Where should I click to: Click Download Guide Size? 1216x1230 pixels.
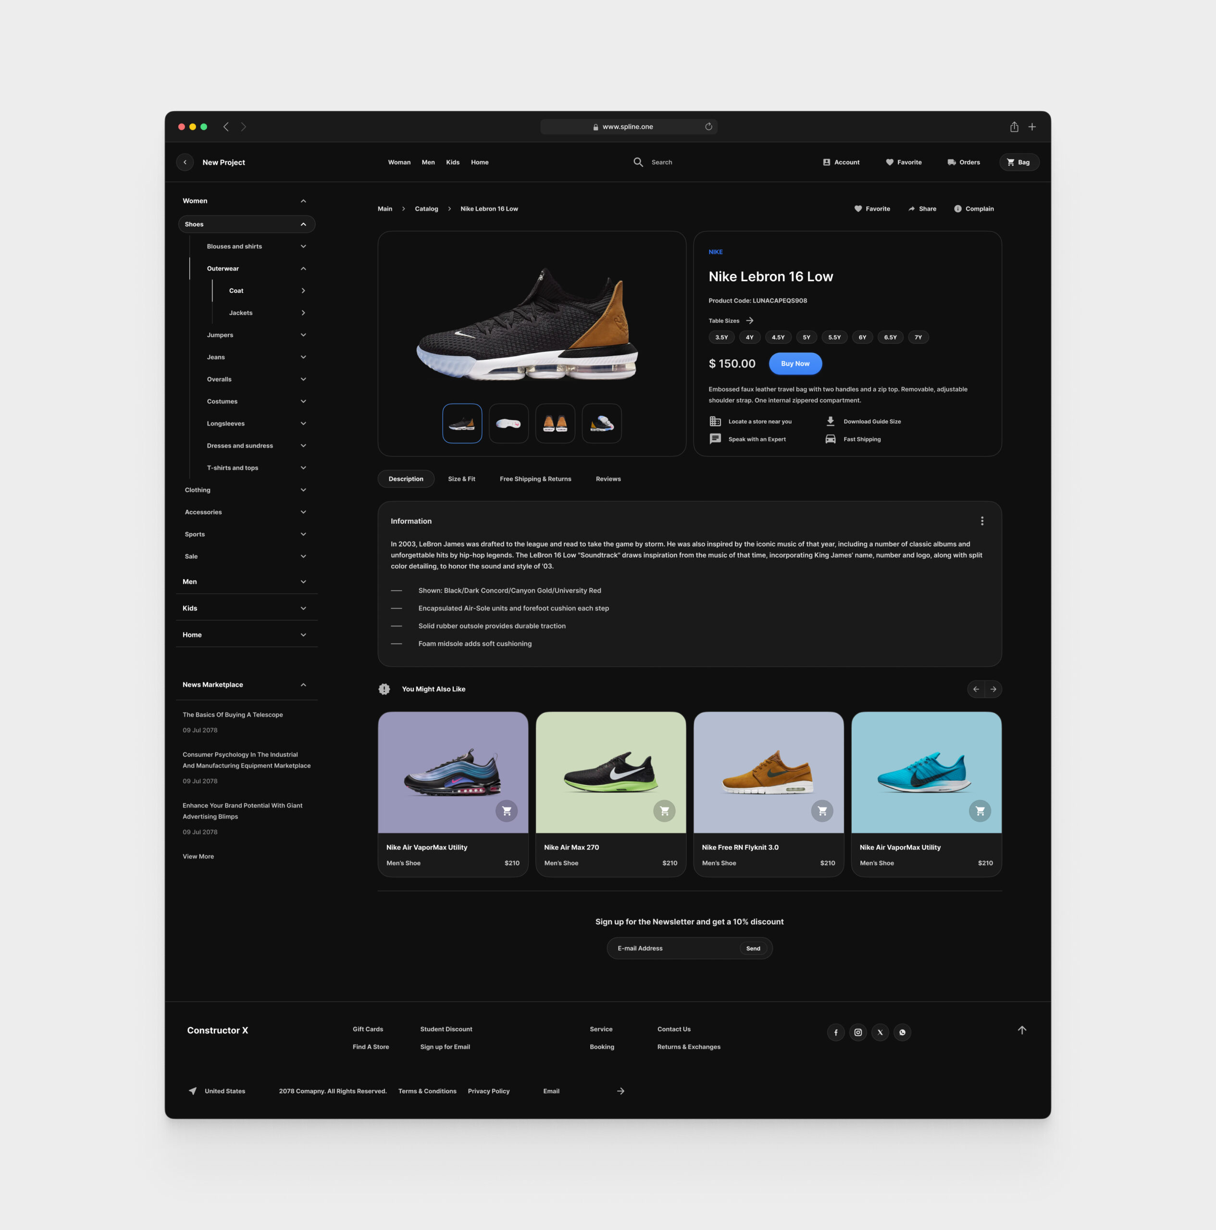point(863,421)
